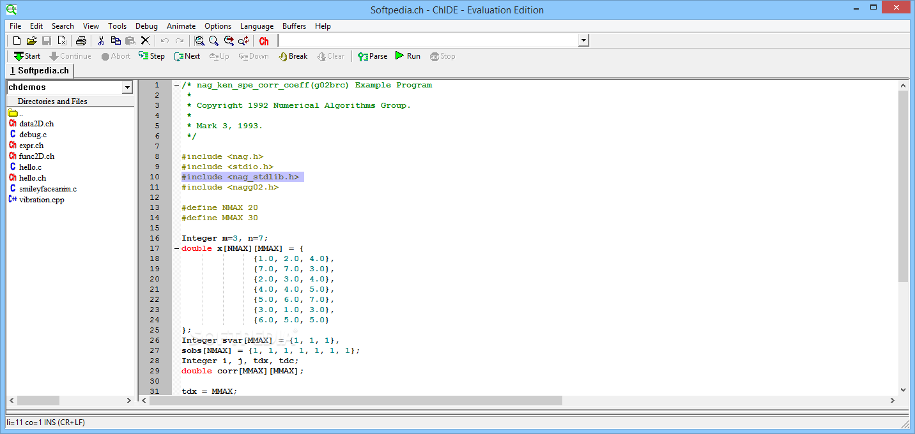Open the Debug menu
The image size is (915, 434).
click(x=146, y=26)
